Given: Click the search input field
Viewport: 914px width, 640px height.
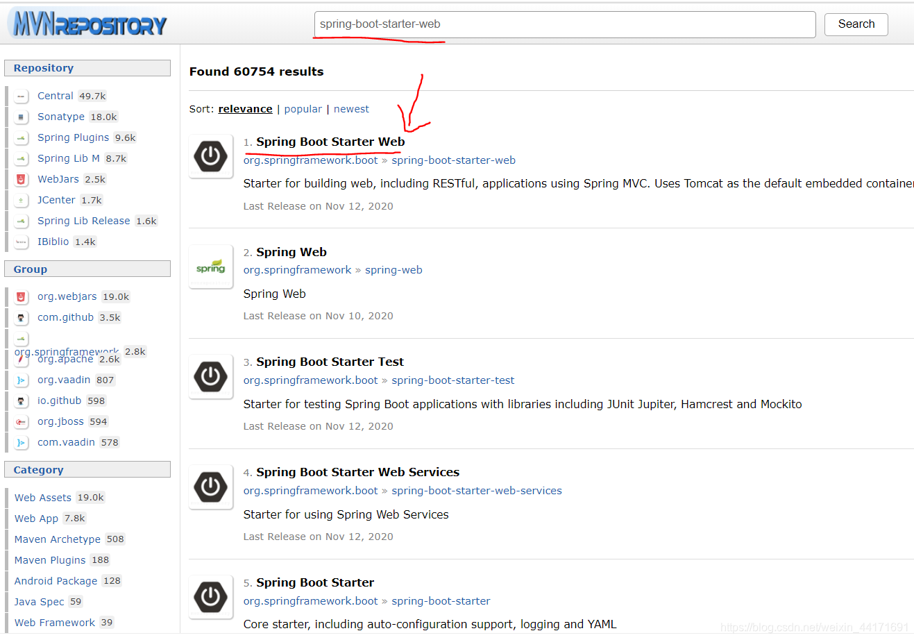Looking at the screenshot, I should [565, 24].
